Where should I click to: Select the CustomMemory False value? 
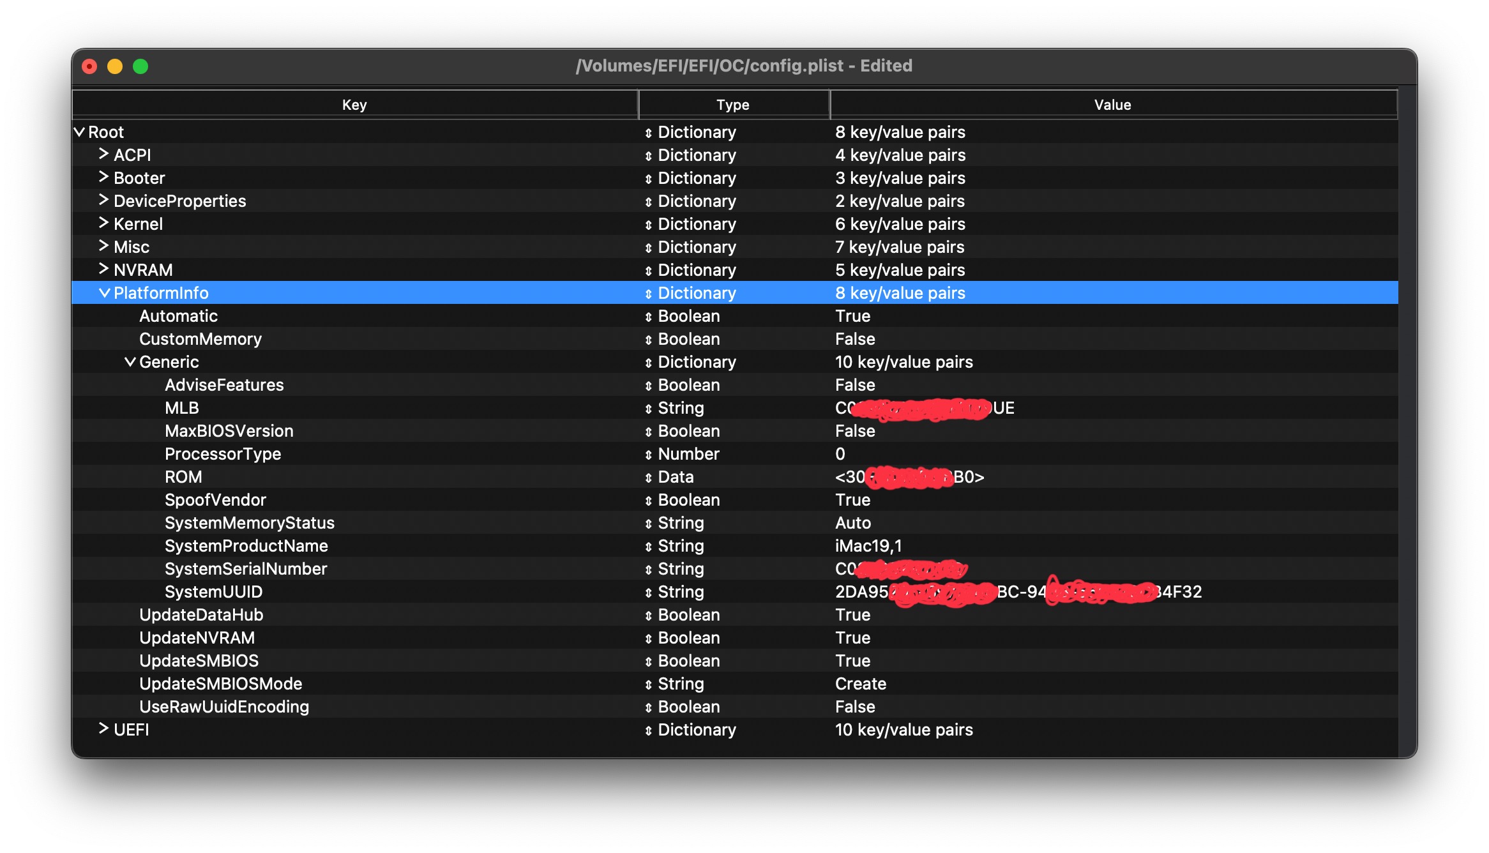tap(854, 339)
